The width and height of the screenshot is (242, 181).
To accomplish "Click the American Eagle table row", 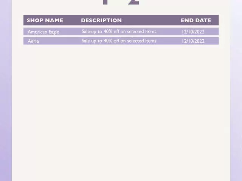I will tap(121, 32).
